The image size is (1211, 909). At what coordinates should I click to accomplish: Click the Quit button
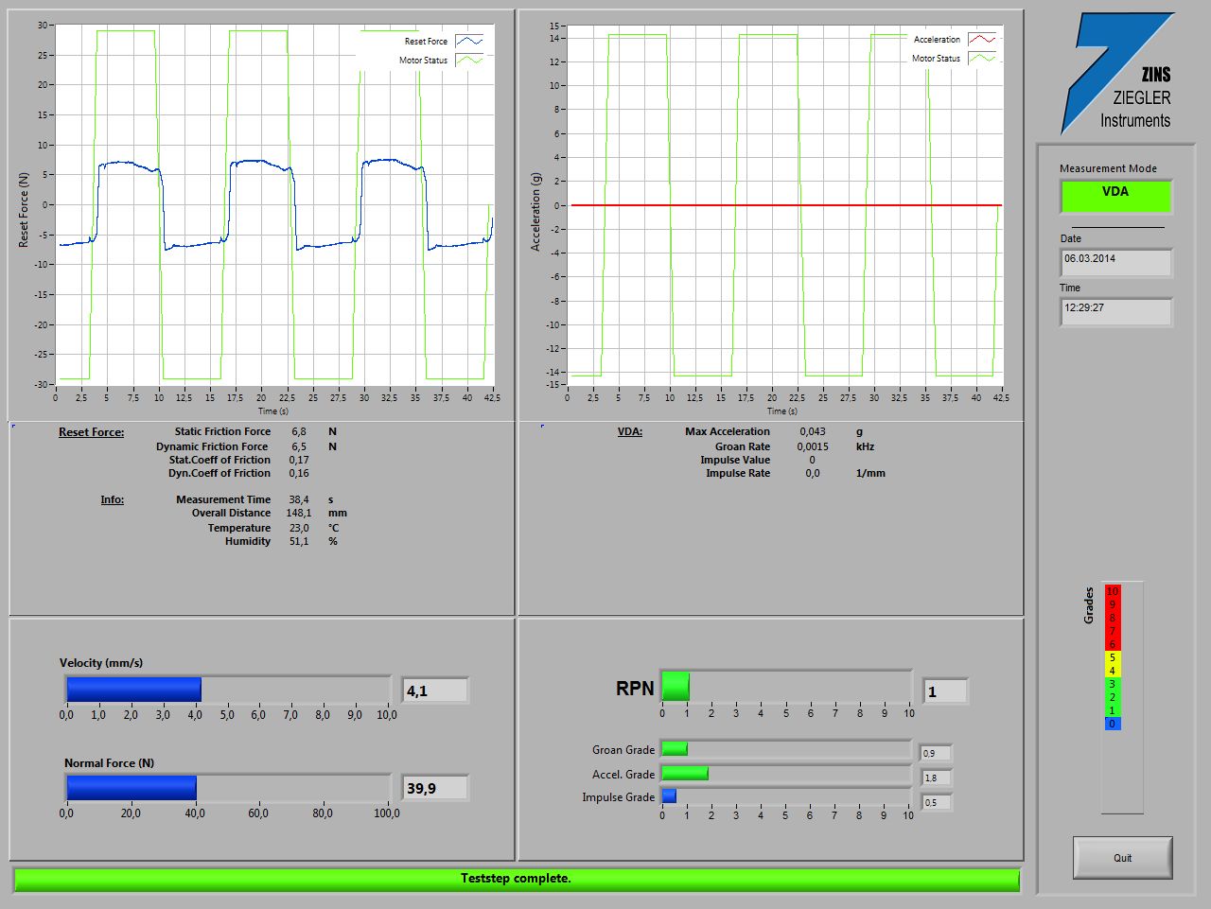tap(1122, 858)
